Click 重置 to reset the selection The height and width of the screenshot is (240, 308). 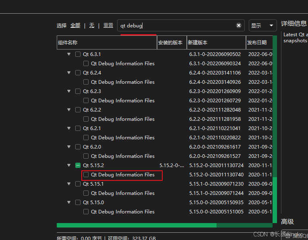click(x=108, y=25)
